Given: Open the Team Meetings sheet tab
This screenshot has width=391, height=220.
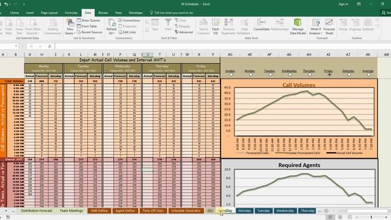Looking at the screenshot, I should 71,211.
